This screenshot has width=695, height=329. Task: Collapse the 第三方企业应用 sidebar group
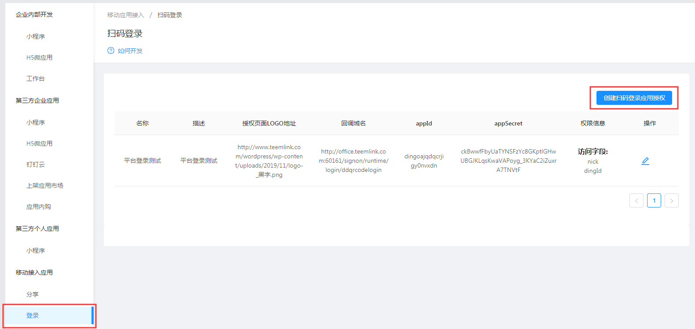(x=37, y=100)
